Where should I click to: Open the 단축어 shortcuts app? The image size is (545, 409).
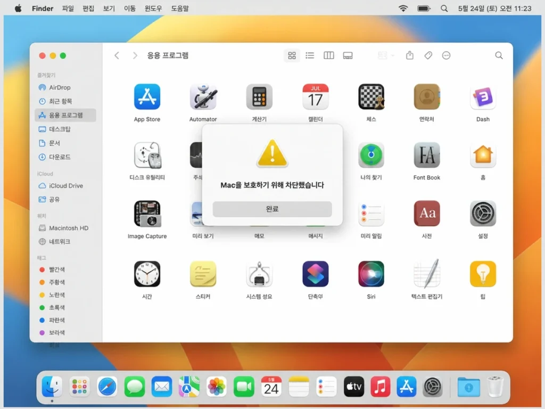coord(315,274)
